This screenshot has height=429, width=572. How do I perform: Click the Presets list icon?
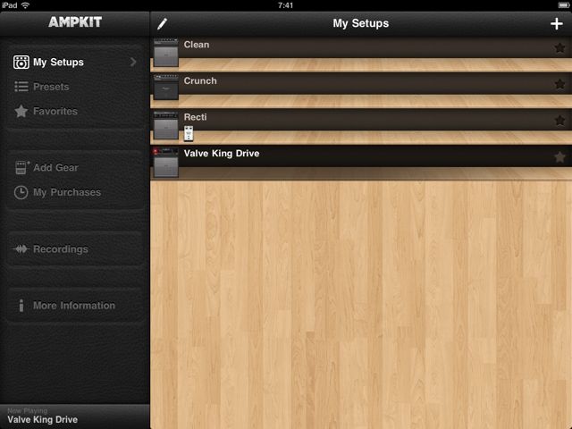(x=21, y=87)
